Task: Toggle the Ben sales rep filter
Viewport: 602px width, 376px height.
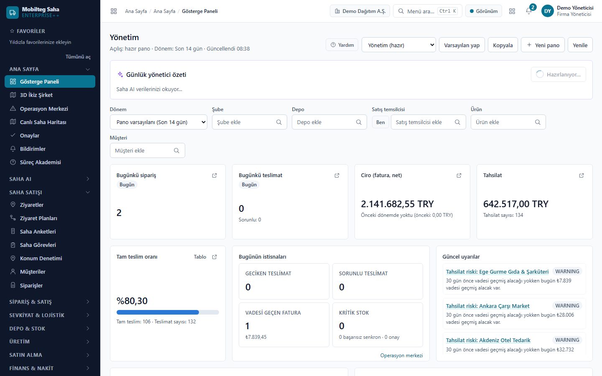Action: 380,122
